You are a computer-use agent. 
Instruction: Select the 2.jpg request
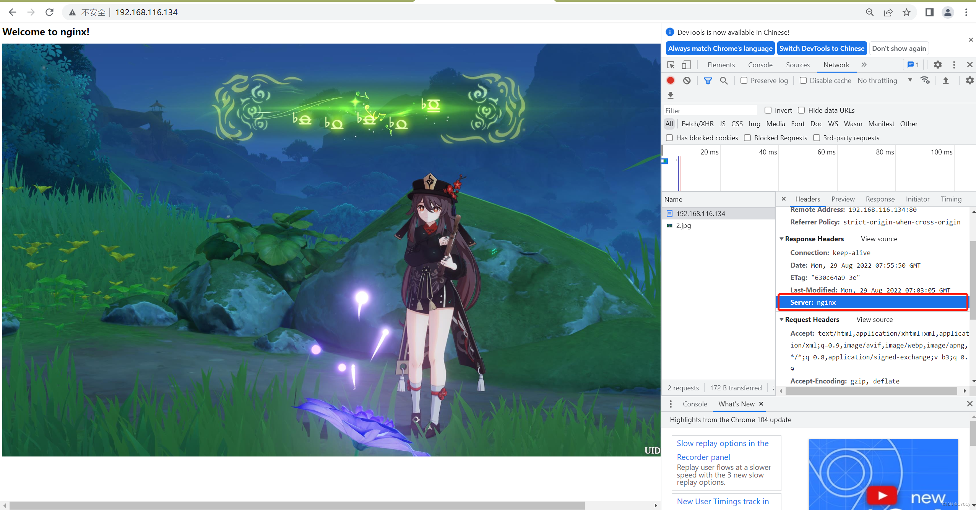719,226
